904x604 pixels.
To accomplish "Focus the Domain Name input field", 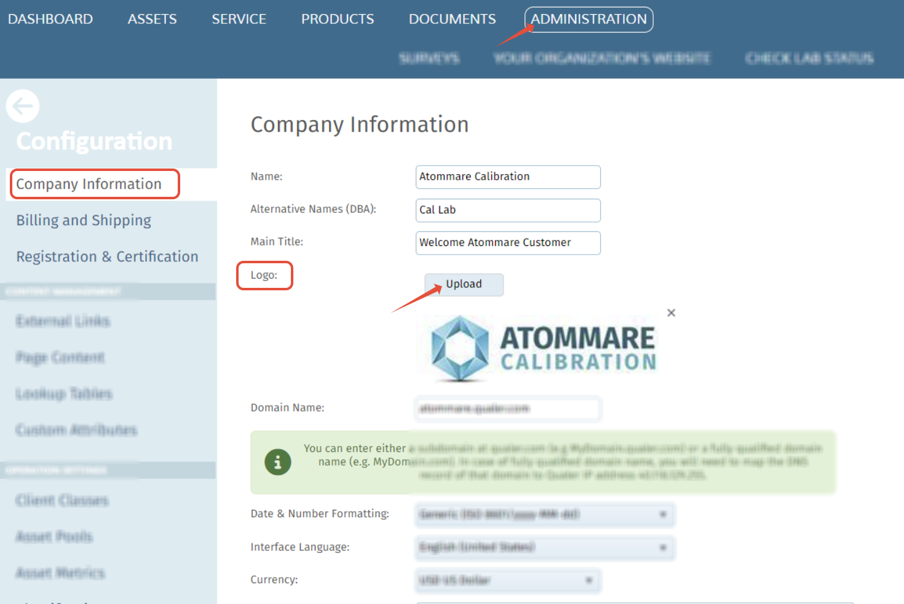I will (x=508, y=409).
